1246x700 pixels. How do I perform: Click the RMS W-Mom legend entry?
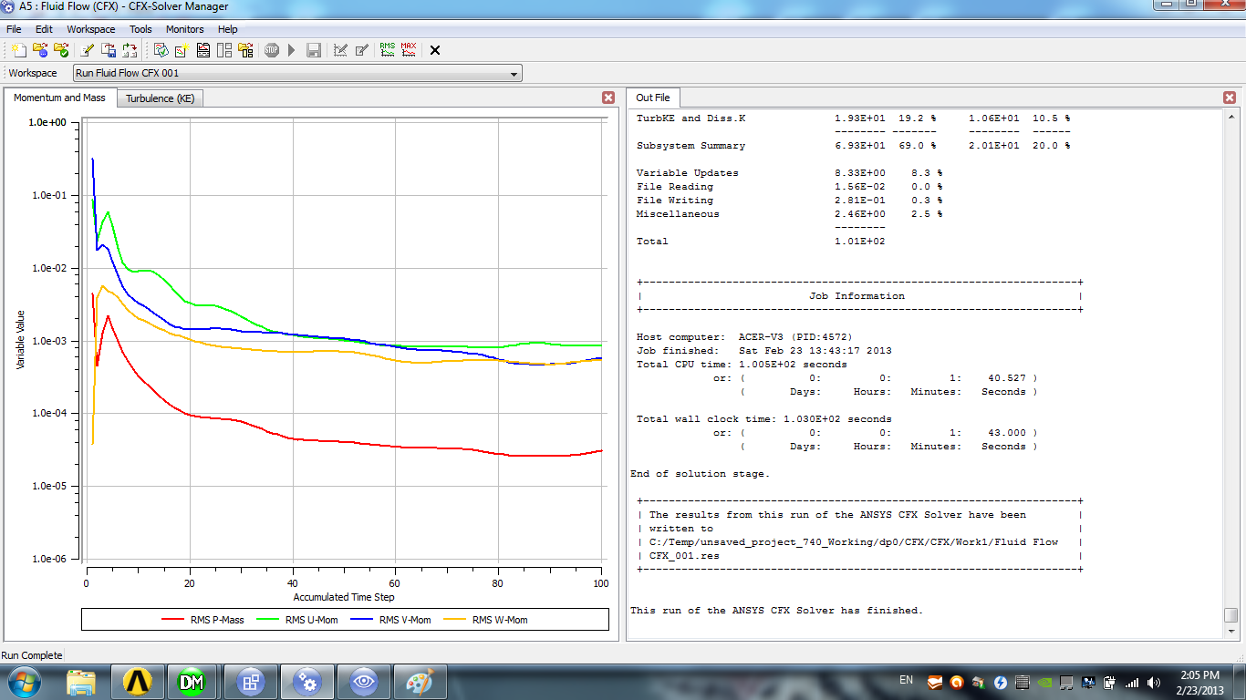(484, 620)
